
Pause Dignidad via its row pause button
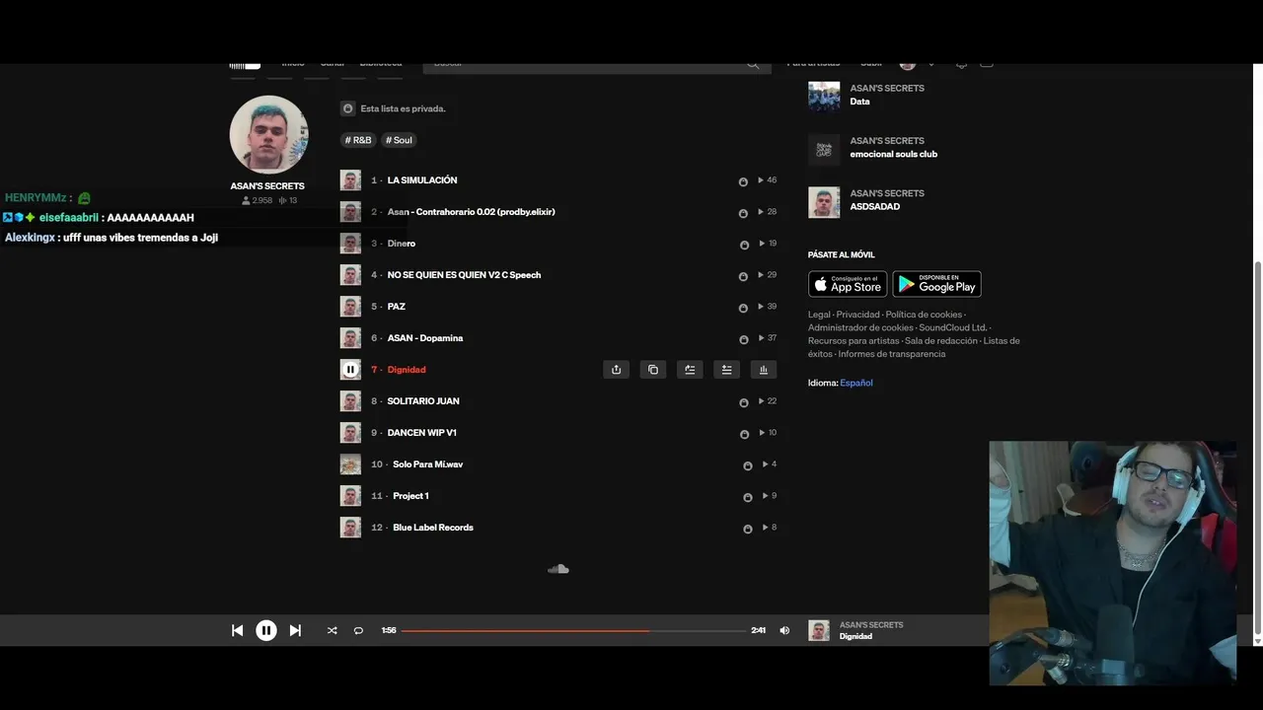(x=350, y=370)
